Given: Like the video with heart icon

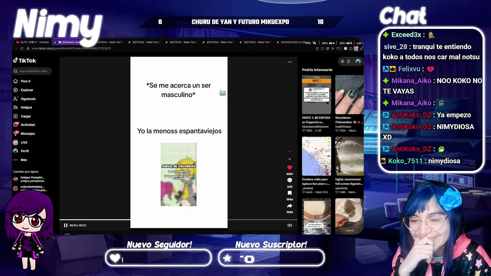Looking at the screenshot, I should 290,168.
